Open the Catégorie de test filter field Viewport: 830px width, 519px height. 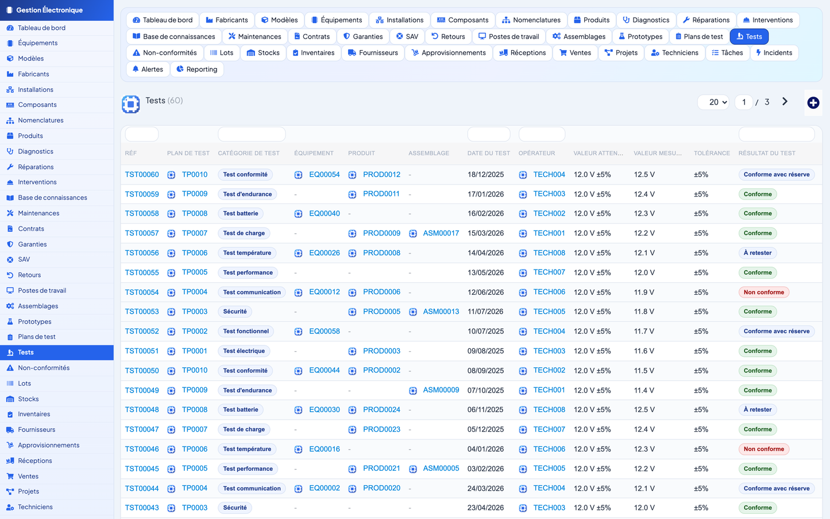pyautogui.click(x=252, y=134)
